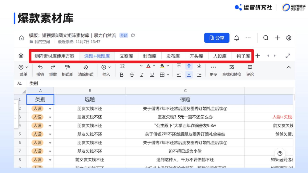Open the notifications bell
308x173 pixels.
(237, 38)
